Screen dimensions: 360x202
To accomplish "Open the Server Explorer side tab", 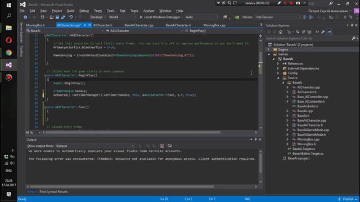I will click(x=21, y=33).
